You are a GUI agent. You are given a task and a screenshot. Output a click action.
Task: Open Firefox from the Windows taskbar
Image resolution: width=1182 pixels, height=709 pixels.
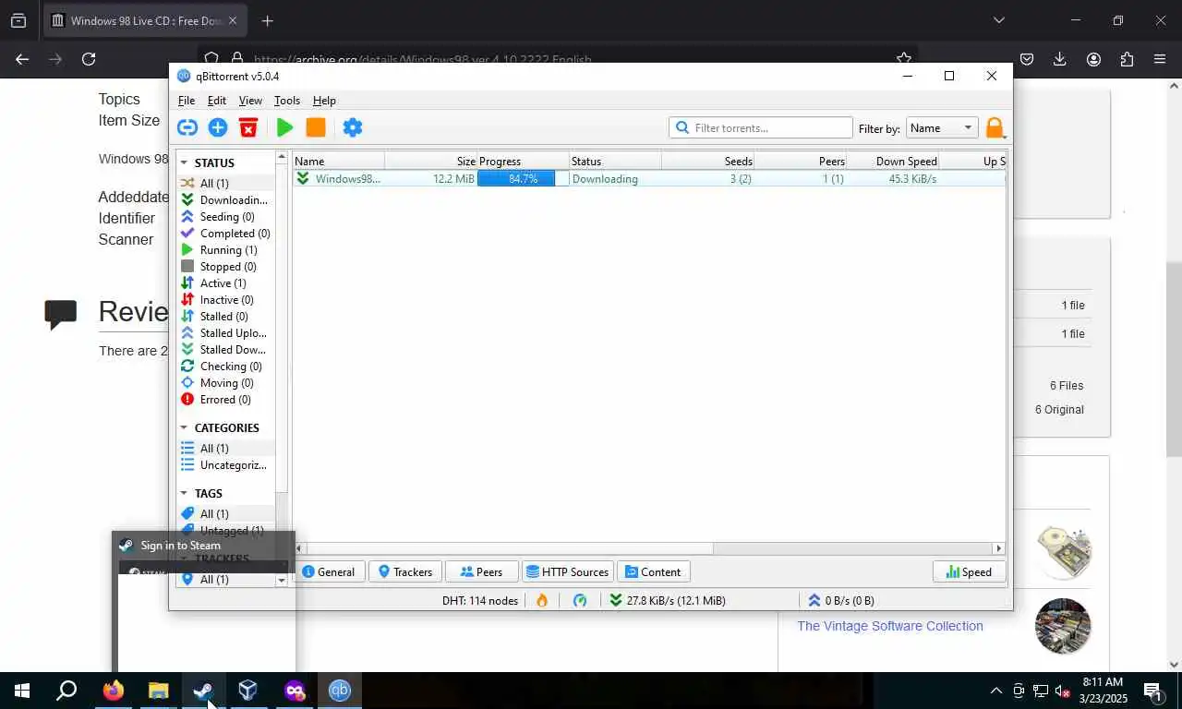click(x=114, y=691)
